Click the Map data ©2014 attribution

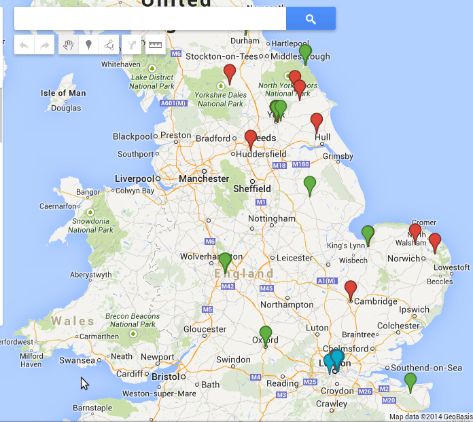point(430,417)
